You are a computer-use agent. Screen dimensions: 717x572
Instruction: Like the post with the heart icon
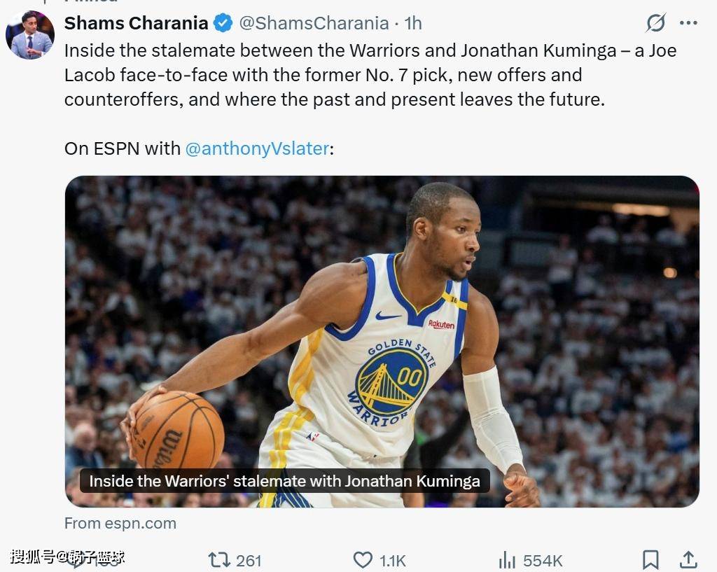(x=363, y=559)
